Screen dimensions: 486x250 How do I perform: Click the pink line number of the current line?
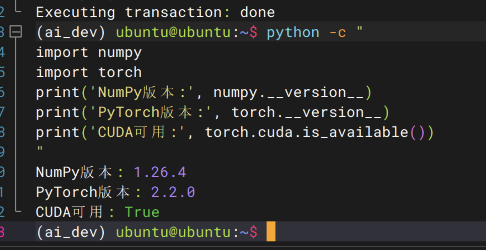(x=2, y=232)
